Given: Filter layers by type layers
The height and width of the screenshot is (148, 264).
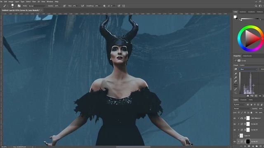Looking at the screenshot, I should [255, 104].
